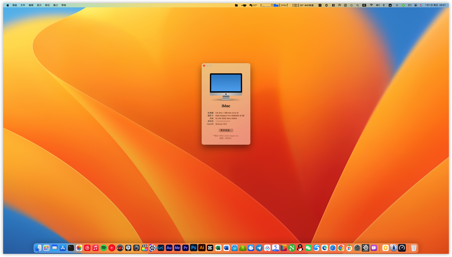This screenshot has width=452, height=257.
Task: Open the App Store in the Dock
Action: click(63, 248)
